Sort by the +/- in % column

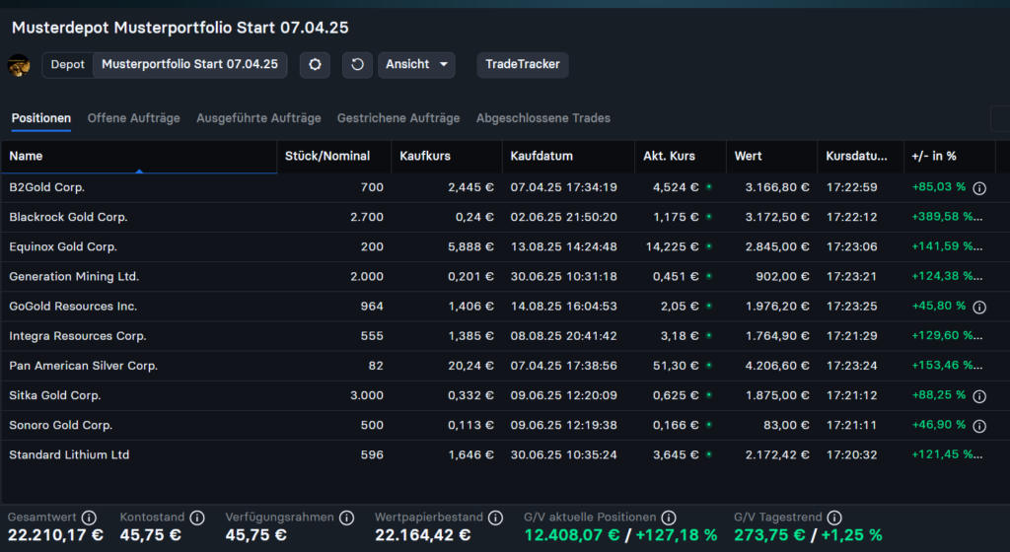(934, 156)
